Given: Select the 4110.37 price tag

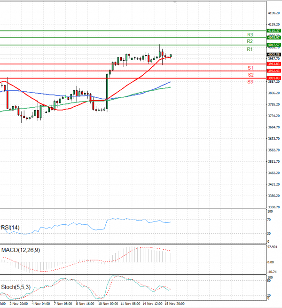Looking at the screenshot, I should (x=274, y=31).
